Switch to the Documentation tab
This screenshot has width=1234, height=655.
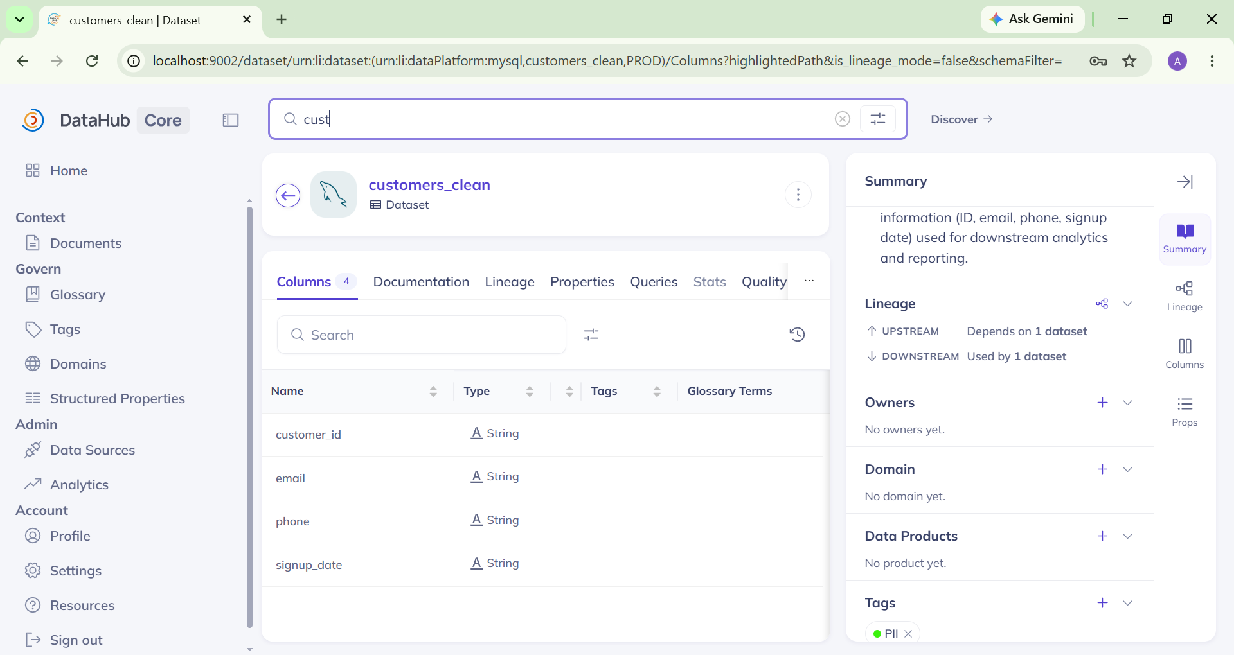[x=421, y=282]
